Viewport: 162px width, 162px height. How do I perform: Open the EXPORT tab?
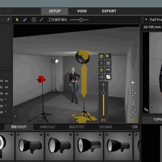pyautogui.click(x=109, y=11)
